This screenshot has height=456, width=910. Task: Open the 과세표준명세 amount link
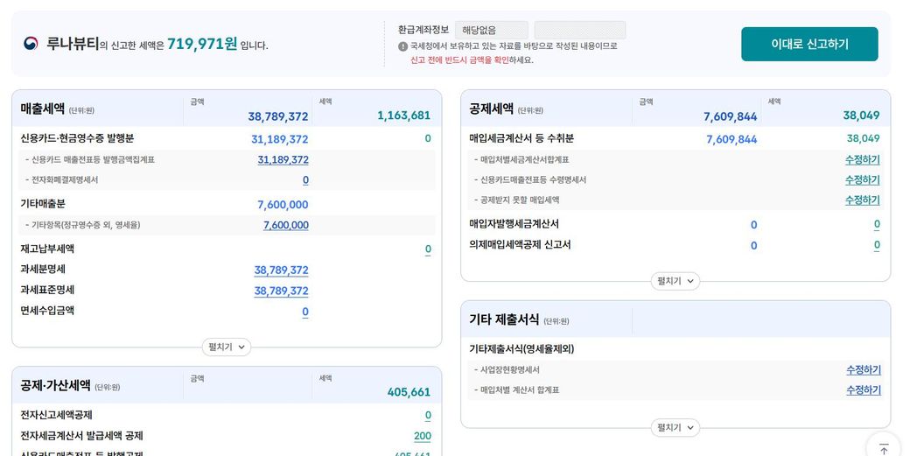(x=281, y=291)
